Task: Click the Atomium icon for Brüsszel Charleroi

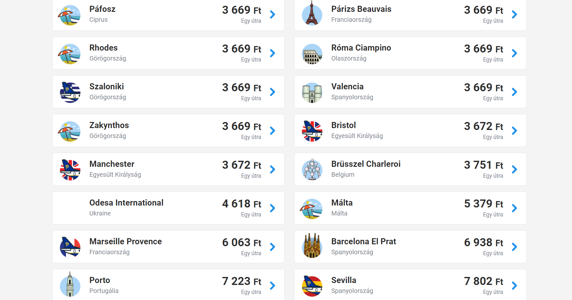Action: (x=312, y=169)
